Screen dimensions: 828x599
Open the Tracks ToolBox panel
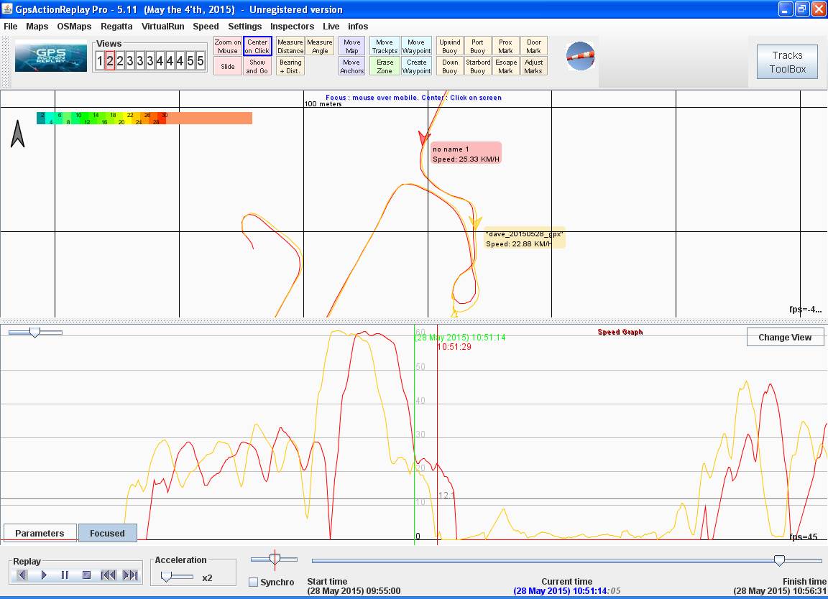787,62
